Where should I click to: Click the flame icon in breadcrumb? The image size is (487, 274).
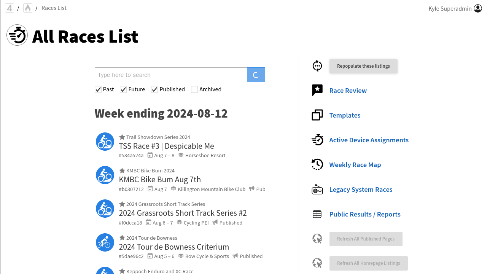coord(28,8)
